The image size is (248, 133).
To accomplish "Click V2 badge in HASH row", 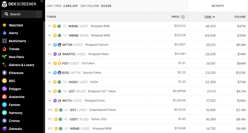I will point(65,82).
